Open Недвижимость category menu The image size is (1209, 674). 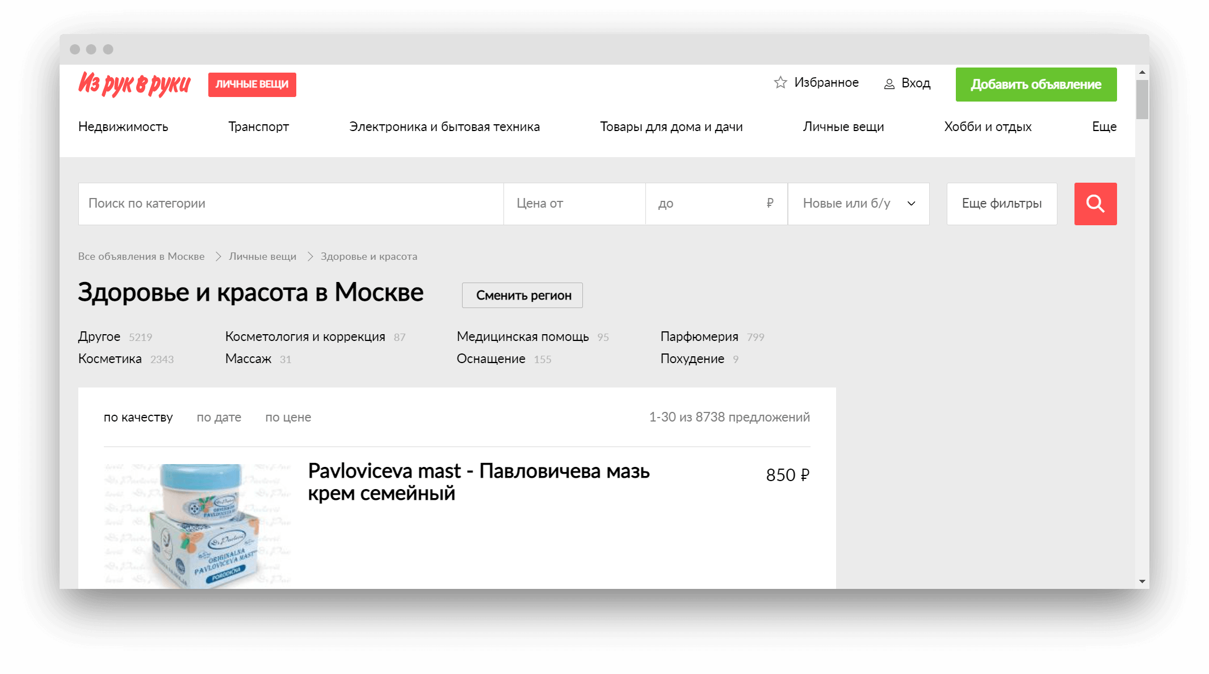coord(123,127)
